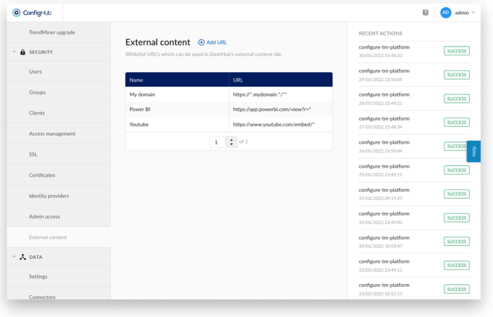Open the Users menu item

pyautogui.click(x=35, y=72)
